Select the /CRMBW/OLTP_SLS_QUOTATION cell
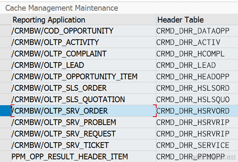 tap(84, 99)
